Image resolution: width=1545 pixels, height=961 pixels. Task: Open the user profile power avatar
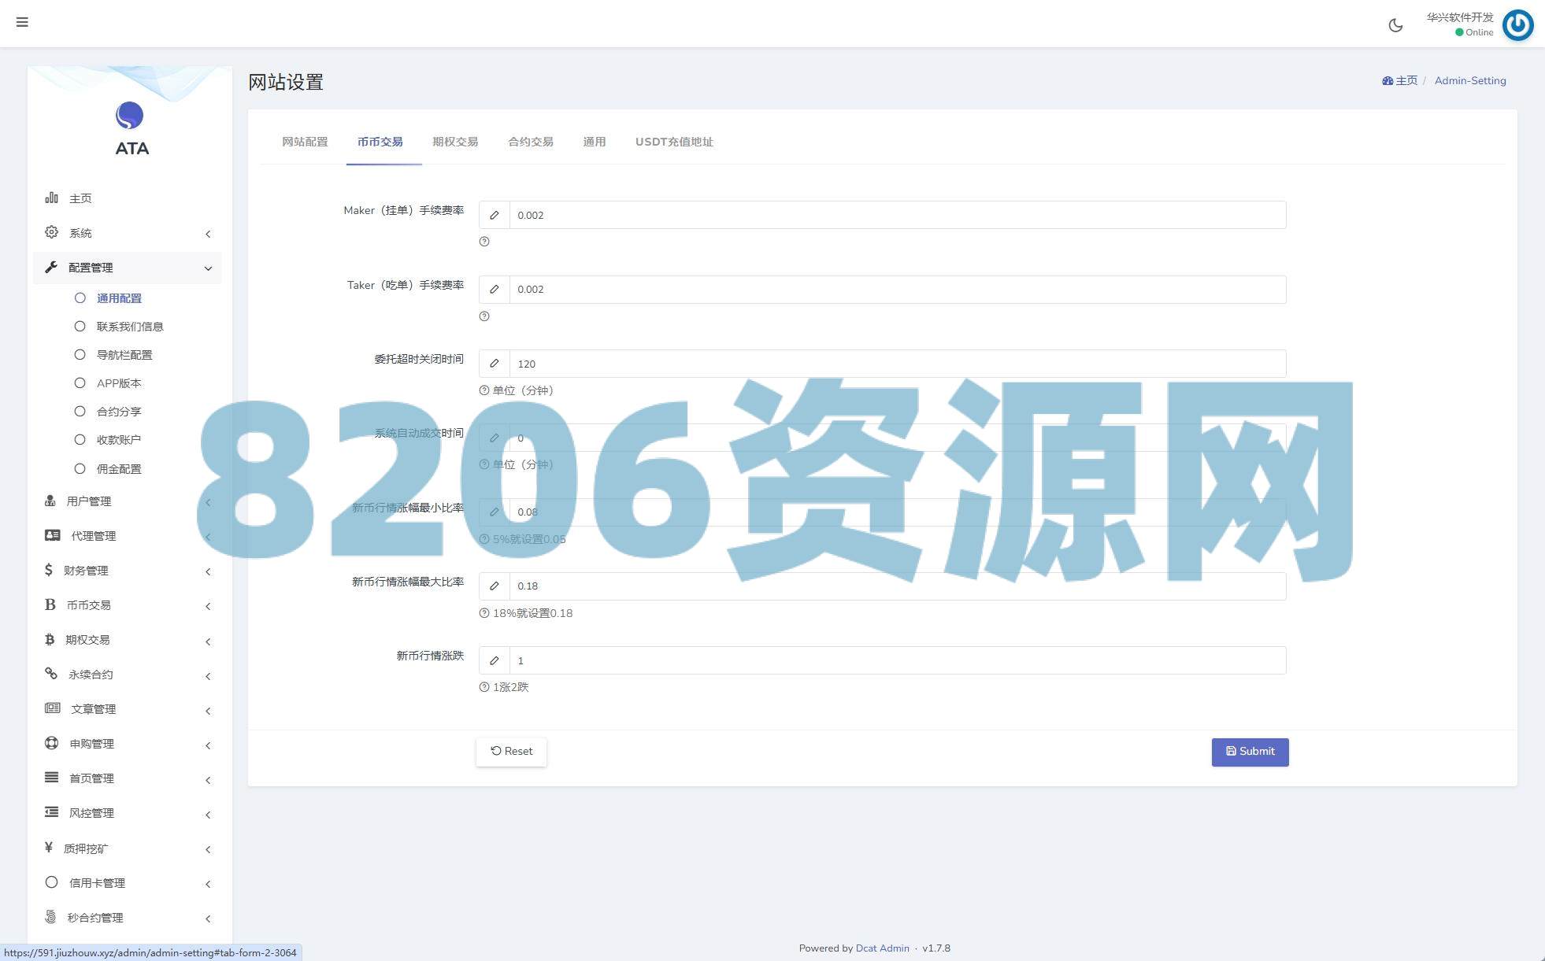[1517, 25]
